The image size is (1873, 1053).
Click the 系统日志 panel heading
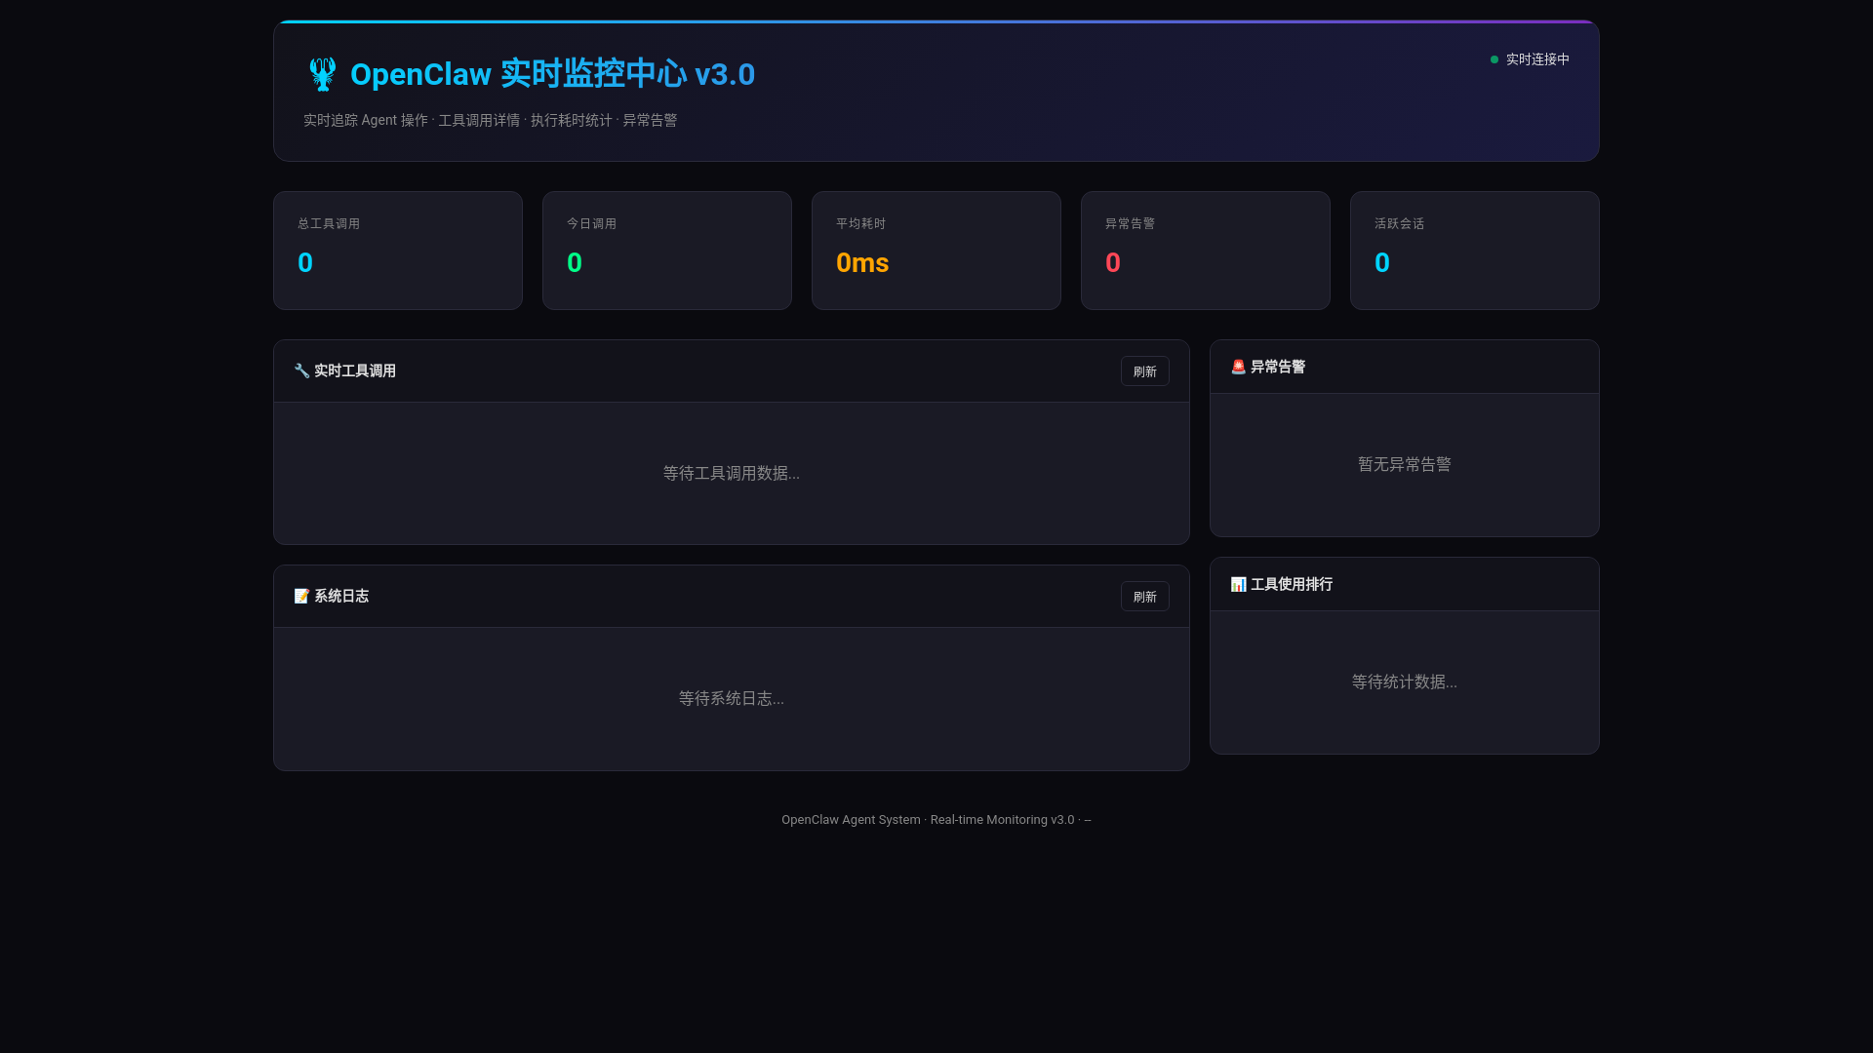(x=341, y=596)
